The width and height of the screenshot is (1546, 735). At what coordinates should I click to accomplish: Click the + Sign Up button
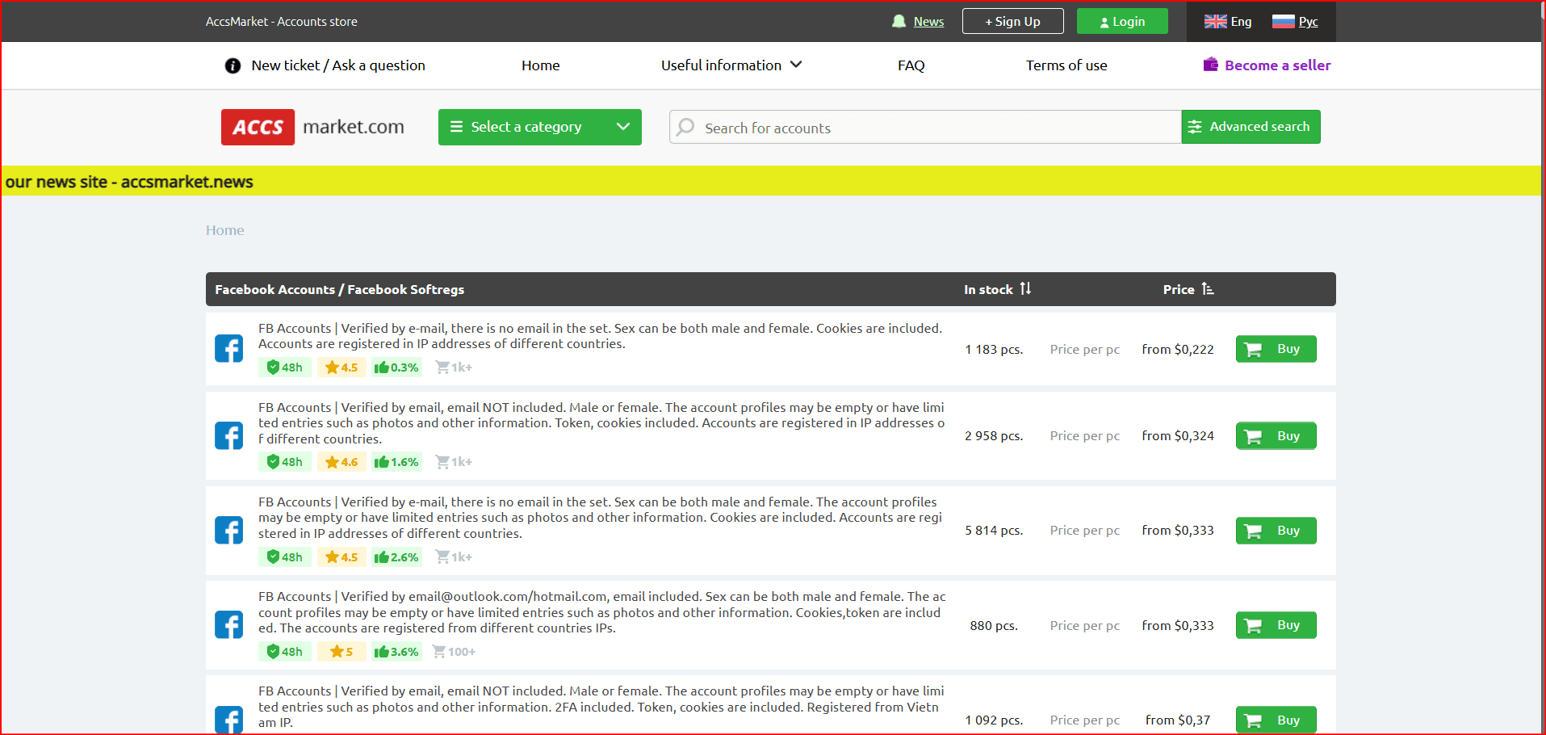click(x=1012, y=22)
